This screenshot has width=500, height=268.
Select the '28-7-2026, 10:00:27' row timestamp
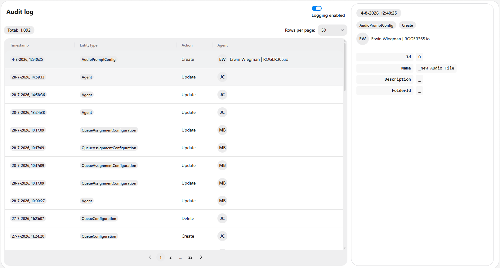coord(28,201)
